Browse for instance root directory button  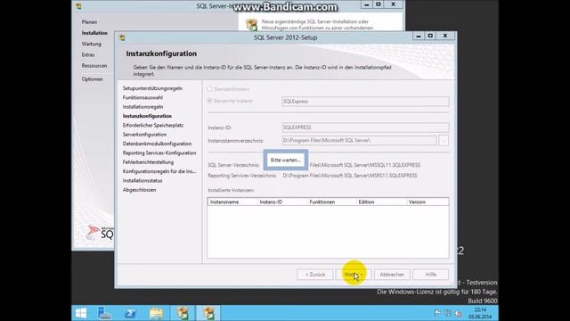[444, 141]
